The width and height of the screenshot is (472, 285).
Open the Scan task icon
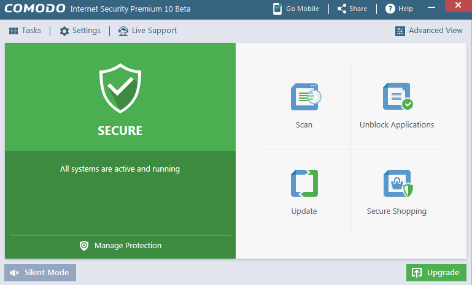coord(306,97)
